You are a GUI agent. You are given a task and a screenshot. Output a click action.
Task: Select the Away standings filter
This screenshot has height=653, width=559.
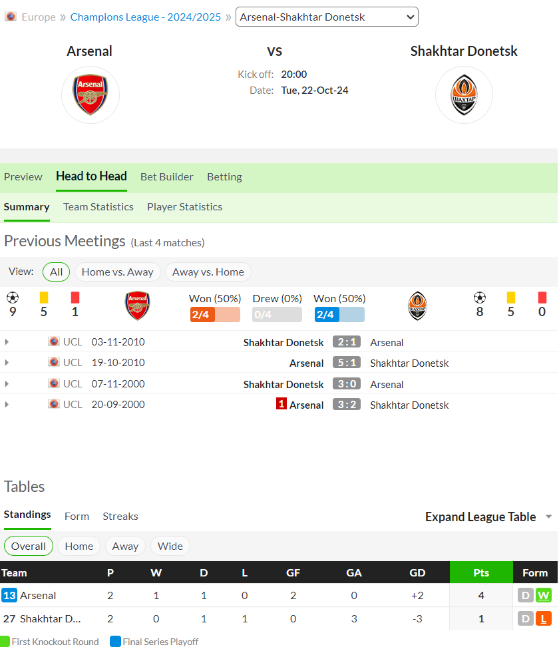point(125,546)
